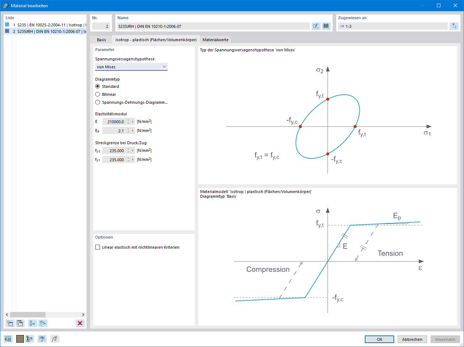Image resolution: width=464 pixels, height=347 pixels.
Task: Switch to the Materialwerte tab
Action: (215, 40)
